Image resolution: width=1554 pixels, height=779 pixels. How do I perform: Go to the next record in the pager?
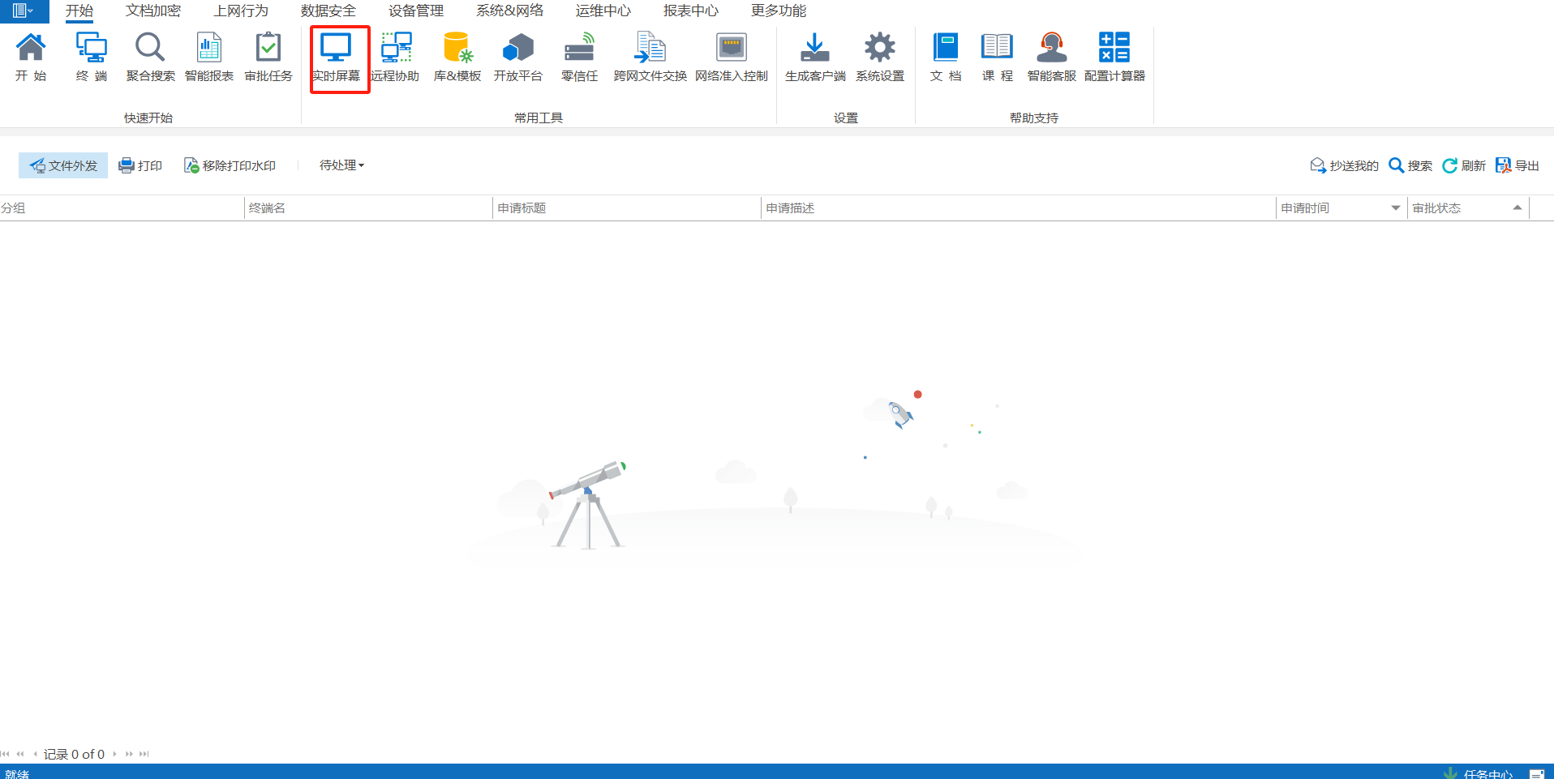pos(114,754)
